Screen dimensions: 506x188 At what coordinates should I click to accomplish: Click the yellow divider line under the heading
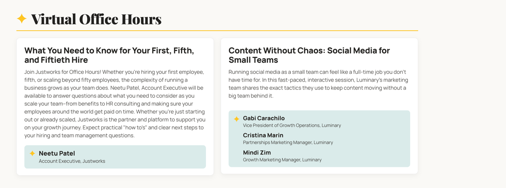[217, 31]
